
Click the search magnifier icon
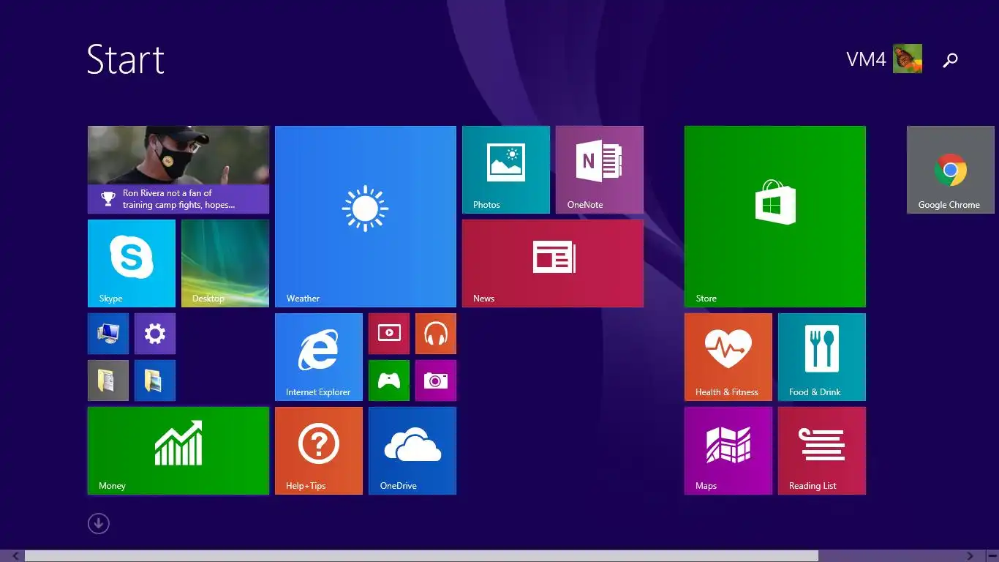[x=950, y=60]
